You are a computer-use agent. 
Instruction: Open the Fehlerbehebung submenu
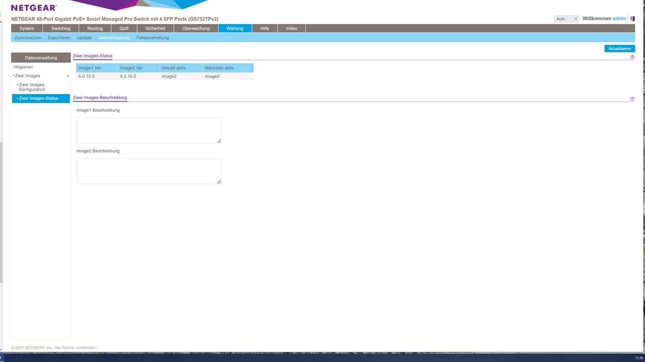153,38
